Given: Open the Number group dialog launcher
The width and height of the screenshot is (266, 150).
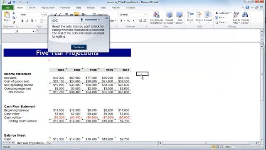Looking at the screenshot, I should [146, 27].
